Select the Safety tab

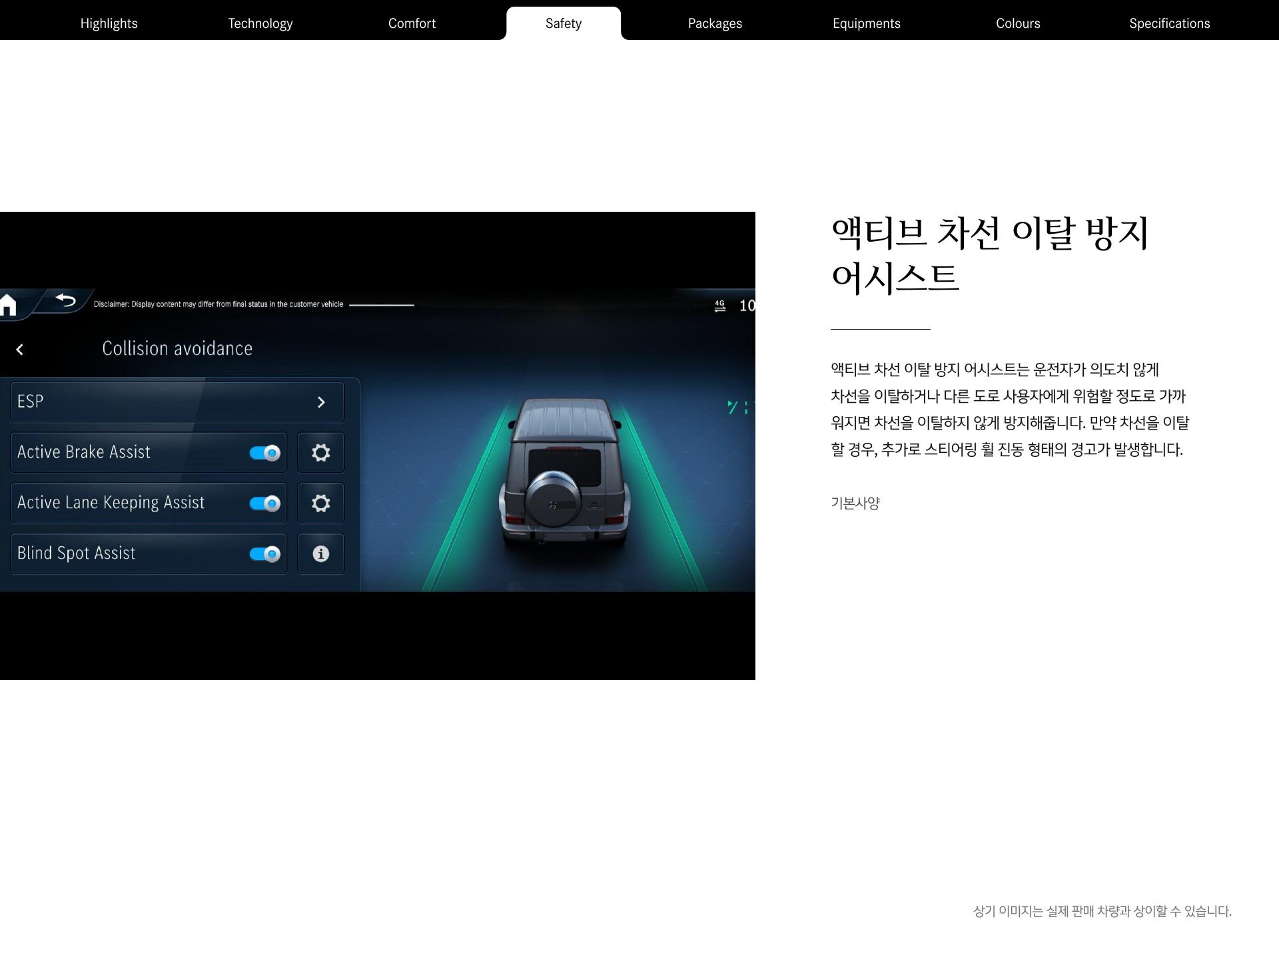pos(564,23)
